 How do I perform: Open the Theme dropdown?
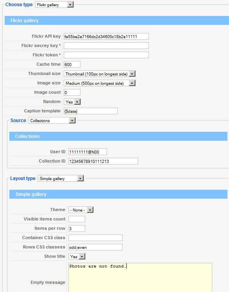pyautogui.click(x=81, y=210)
